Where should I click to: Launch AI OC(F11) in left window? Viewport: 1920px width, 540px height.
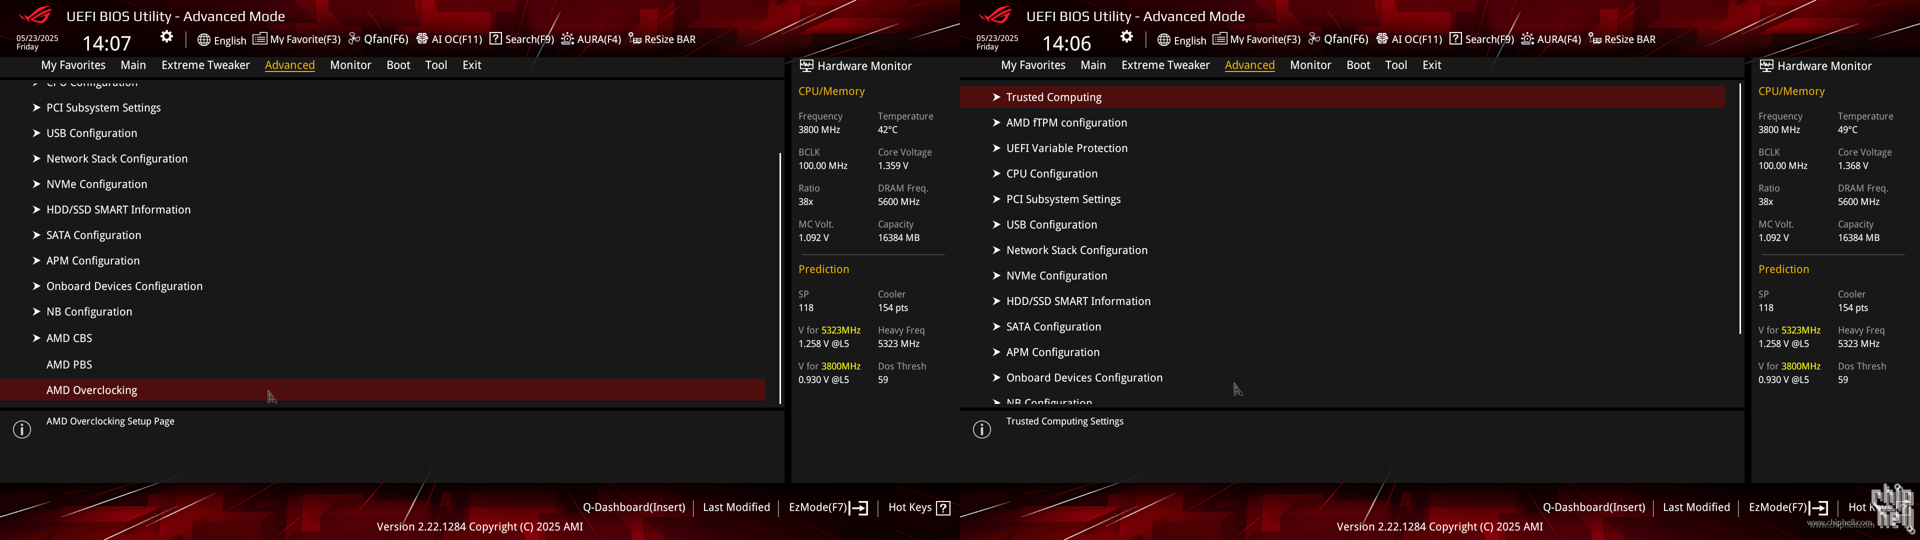click(x=448, y=39)
